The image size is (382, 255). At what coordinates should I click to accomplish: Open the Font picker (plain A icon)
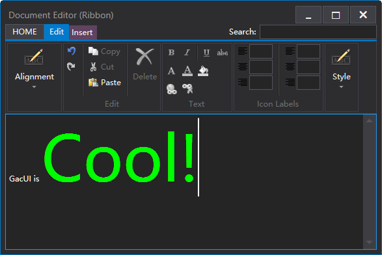(x=172, y=71)
